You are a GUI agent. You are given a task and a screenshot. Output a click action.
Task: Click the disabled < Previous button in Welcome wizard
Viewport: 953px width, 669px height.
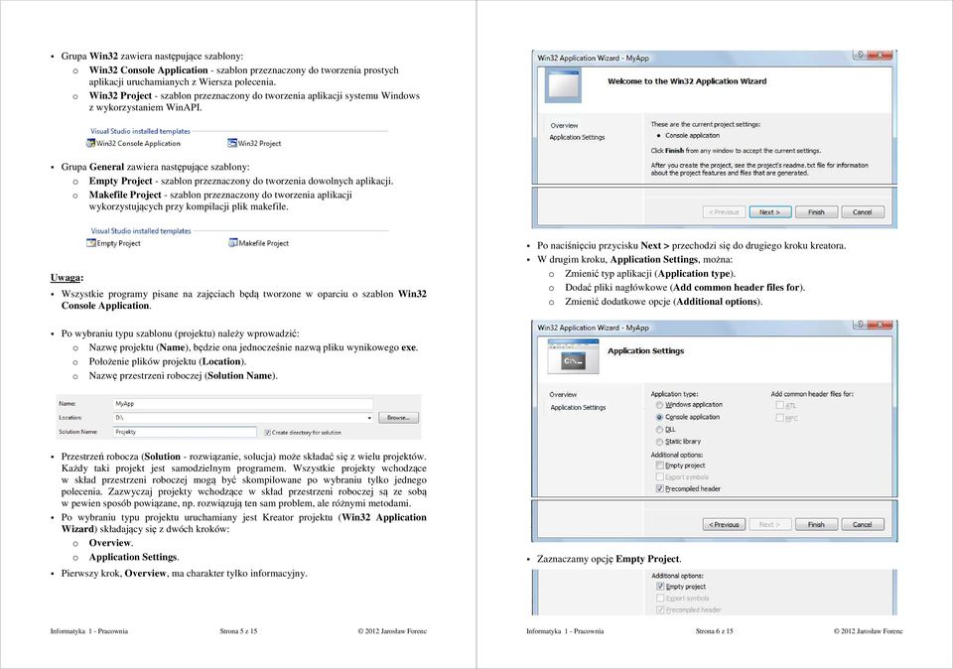[x=724, y=212]
